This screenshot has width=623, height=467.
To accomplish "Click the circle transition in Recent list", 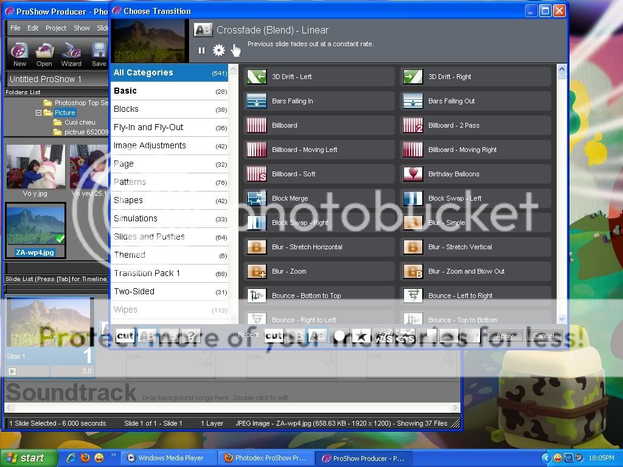I will click(x=339, y=335).
